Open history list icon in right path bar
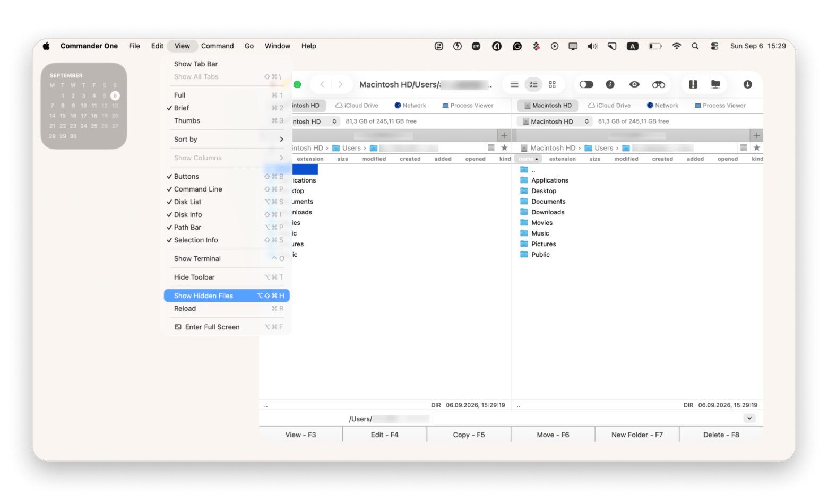This screenshot has width=828, height=504. 744,148
